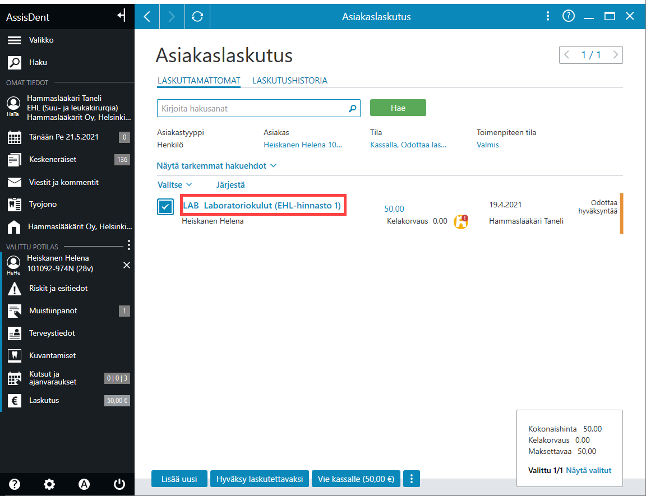Viewport: 646px width, 496px height.
Task: Click Tila filter Kassalla, Odottaa
Action: pos(408,145)
